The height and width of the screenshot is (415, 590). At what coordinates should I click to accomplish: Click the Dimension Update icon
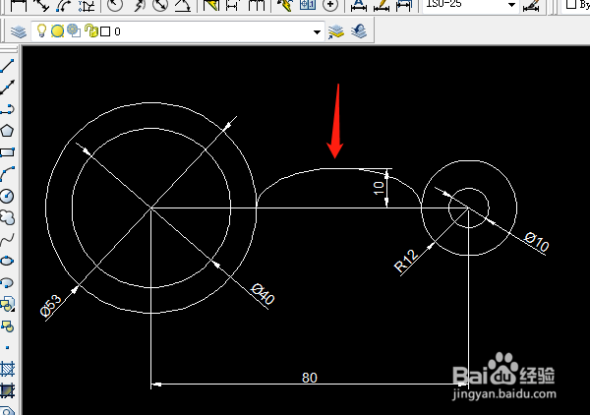coord(404,5)
